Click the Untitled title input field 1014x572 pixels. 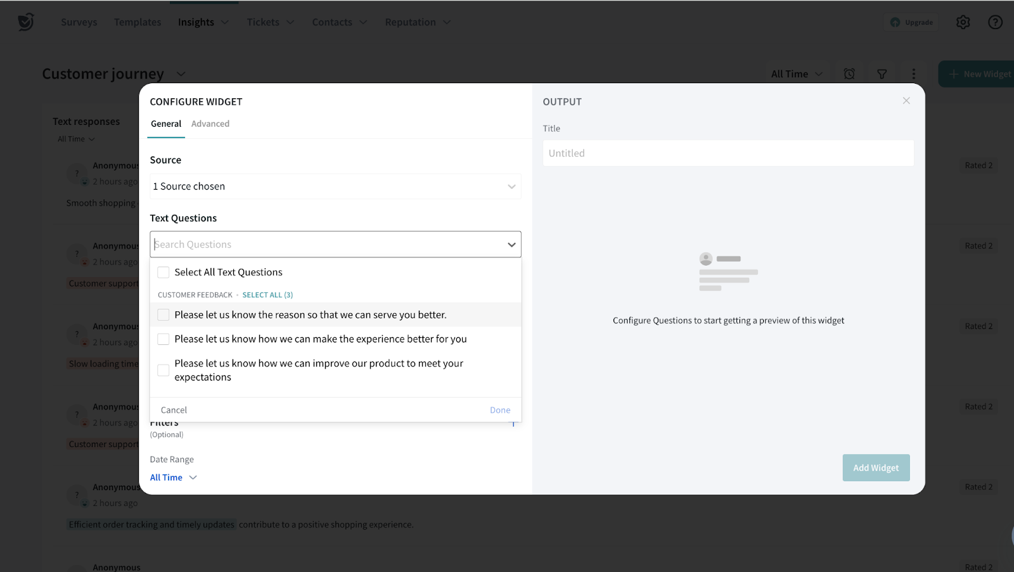pos(728,153)
